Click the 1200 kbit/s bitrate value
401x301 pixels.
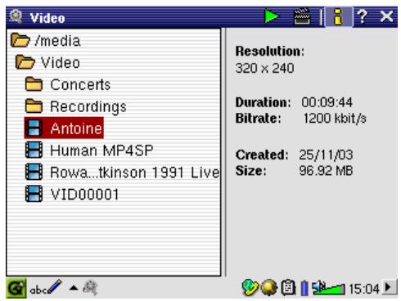[335, 119]
